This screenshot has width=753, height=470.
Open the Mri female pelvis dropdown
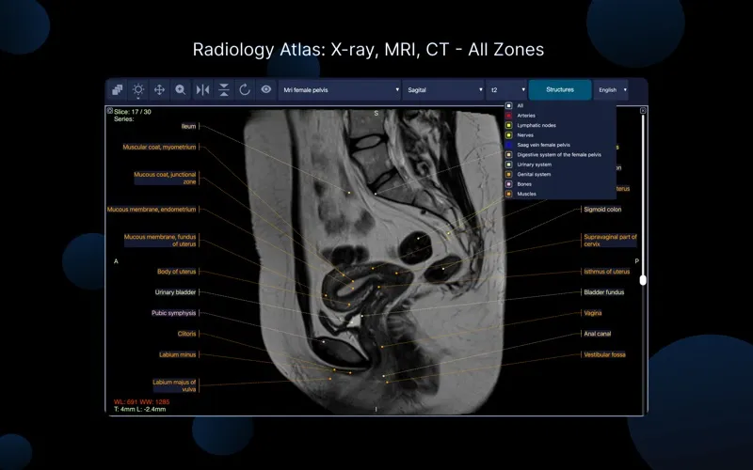coord(340,89)
